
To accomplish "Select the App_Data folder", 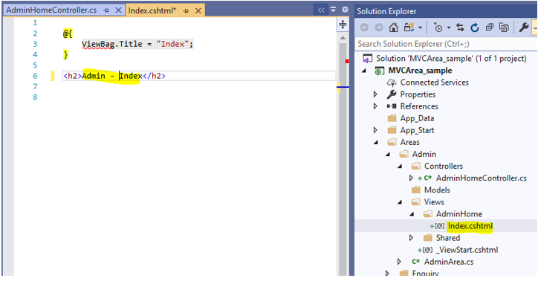I will 417,118.
